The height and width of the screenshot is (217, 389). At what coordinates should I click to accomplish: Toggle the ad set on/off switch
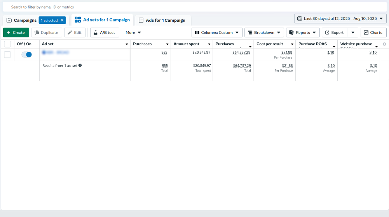(x=27, y=54)
